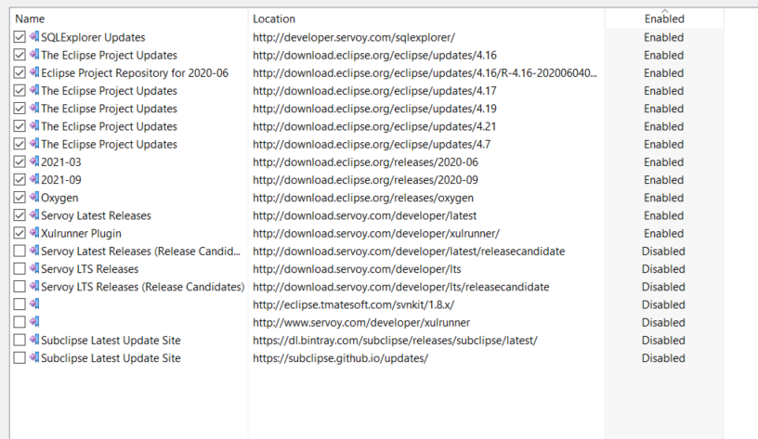Enable the Subclipse bintray site checkbox

coord(20,340)
